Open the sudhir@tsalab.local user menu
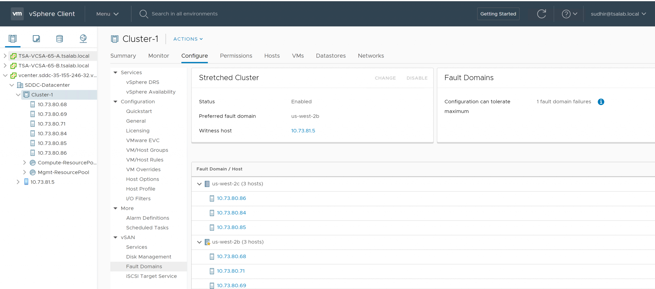The height and width of the screenshot is (289, 655). [x=618, y=14]
